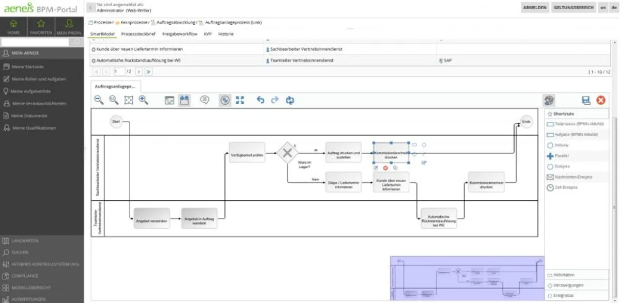Redo the last diagram change
The image size is (620, 303).
tap(275, 101)
